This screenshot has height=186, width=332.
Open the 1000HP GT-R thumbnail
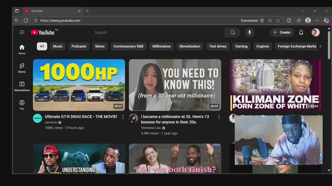[79, 85]
